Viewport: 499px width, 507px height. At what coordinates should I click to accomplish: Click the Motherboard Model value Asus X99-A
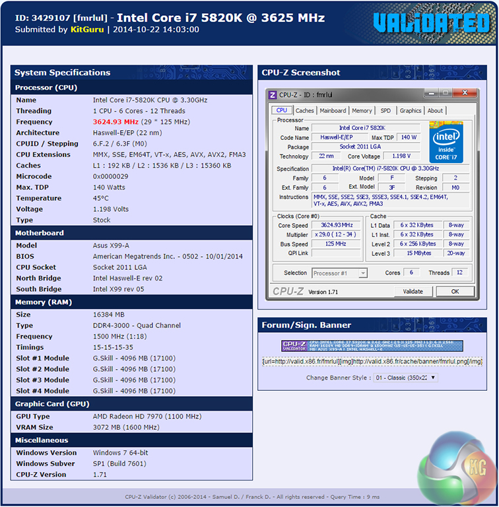click(x=111, y=246)
